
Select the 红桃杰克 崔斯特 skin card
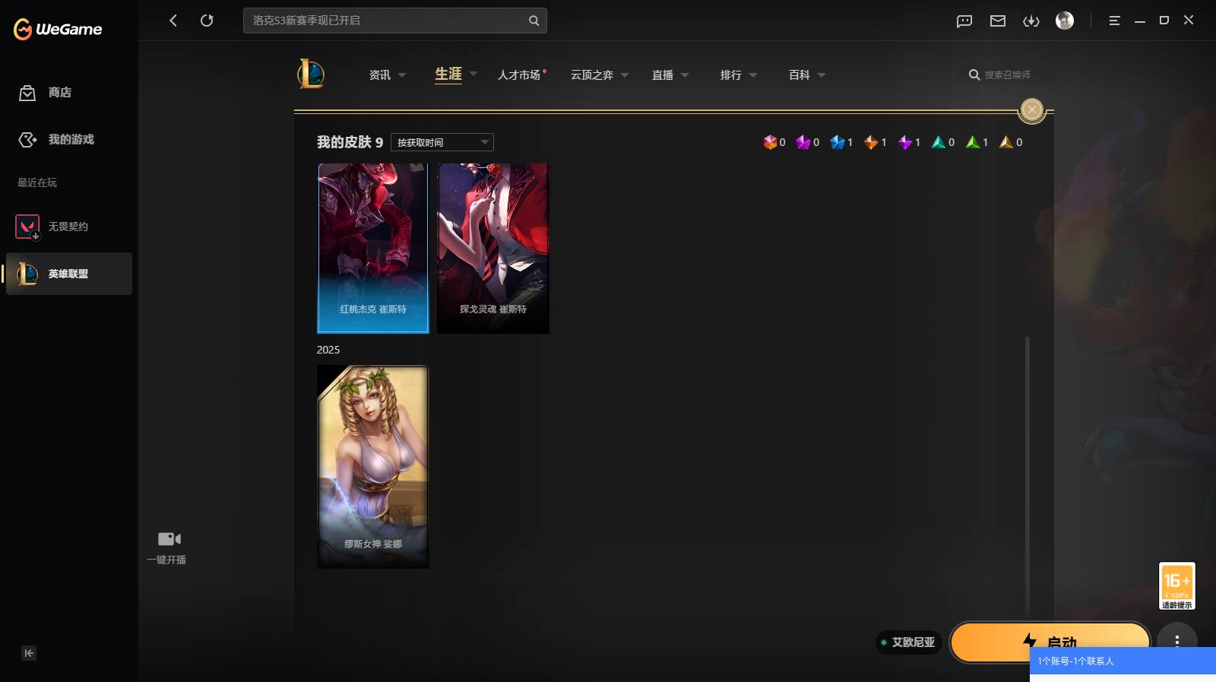pos(373,248)
